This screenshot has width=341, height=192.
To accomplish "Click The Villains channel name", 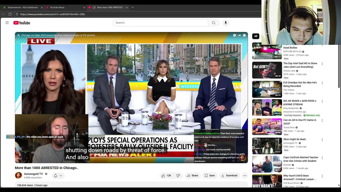I will coord(289,90).
